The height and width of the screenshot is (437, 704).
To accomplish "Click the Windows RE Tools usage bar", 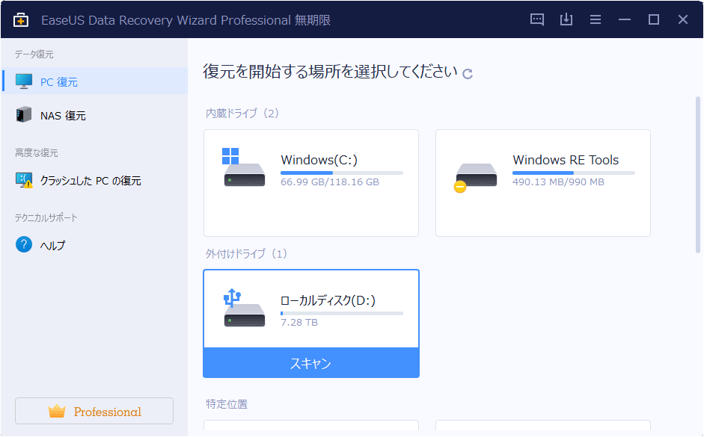I will point(574,173).
